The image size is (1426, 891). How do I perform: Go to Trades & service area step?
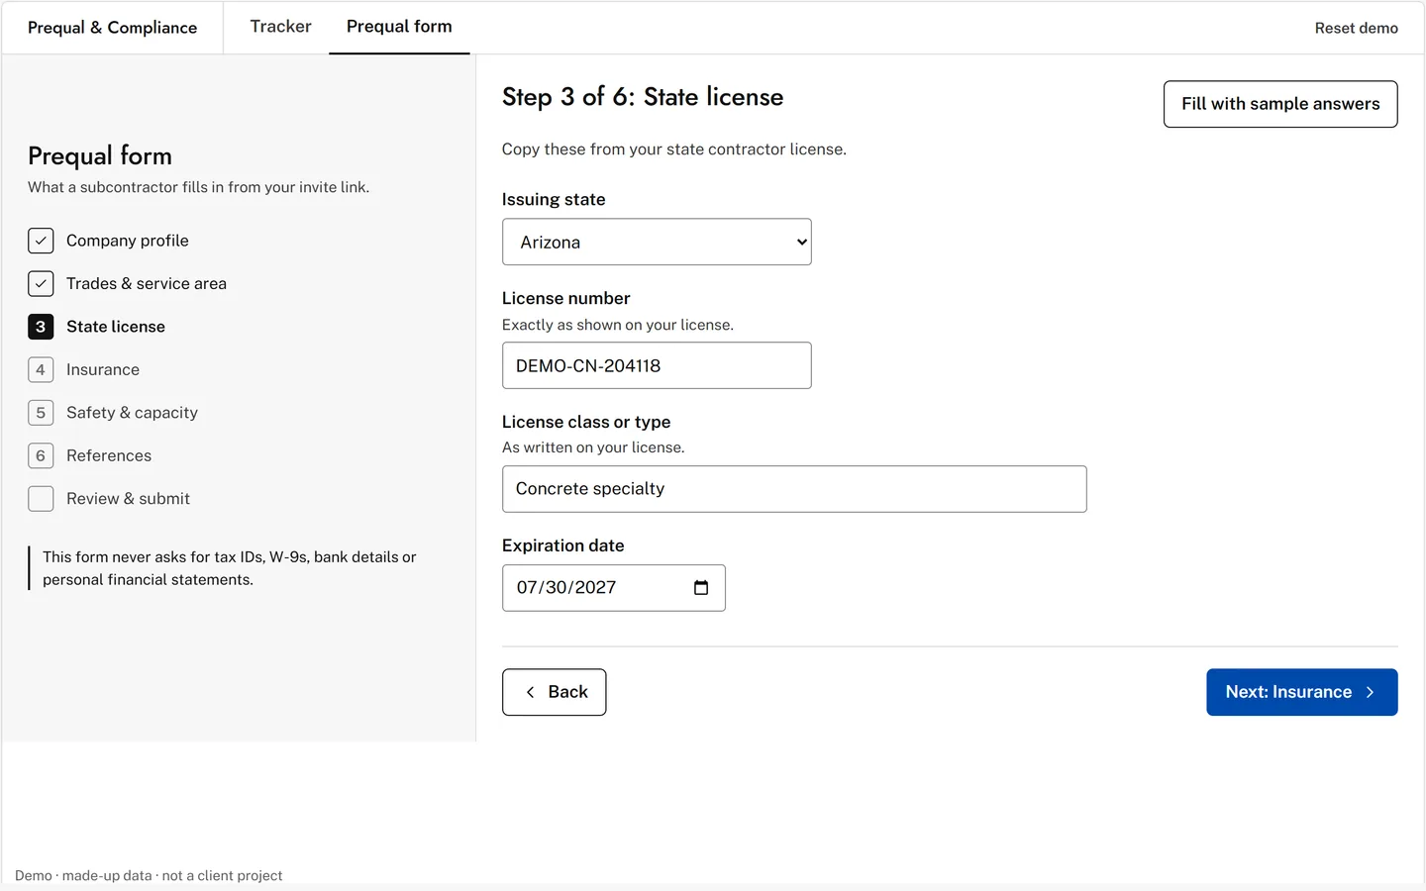(x=128, y=284)
